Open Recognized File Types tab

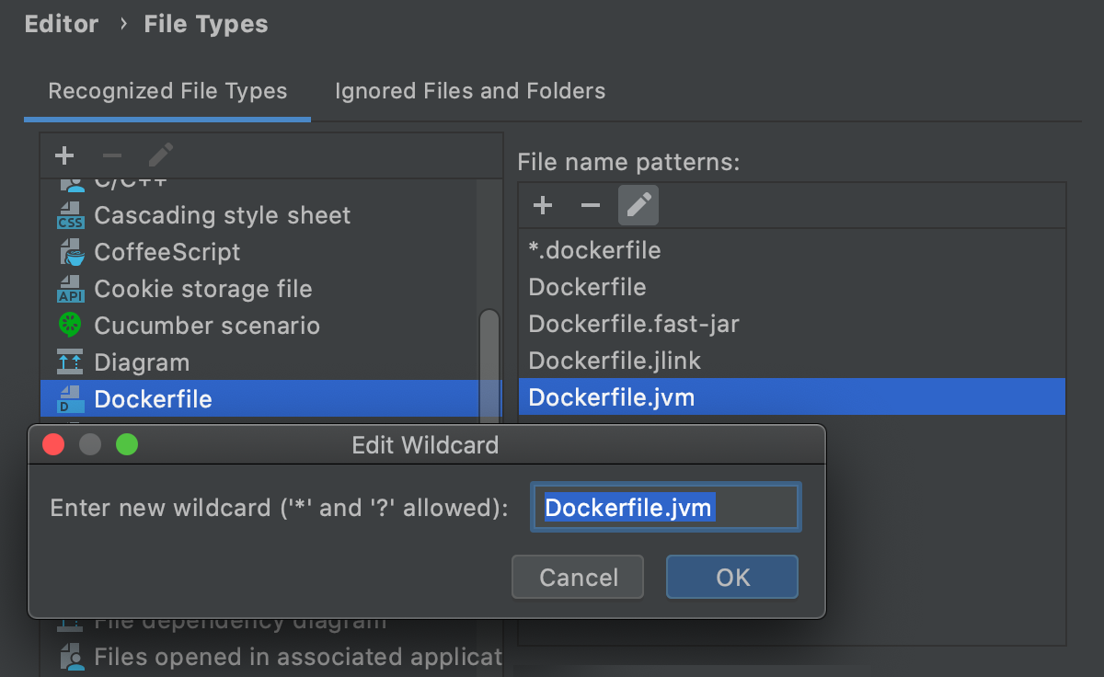coord(167,91)
